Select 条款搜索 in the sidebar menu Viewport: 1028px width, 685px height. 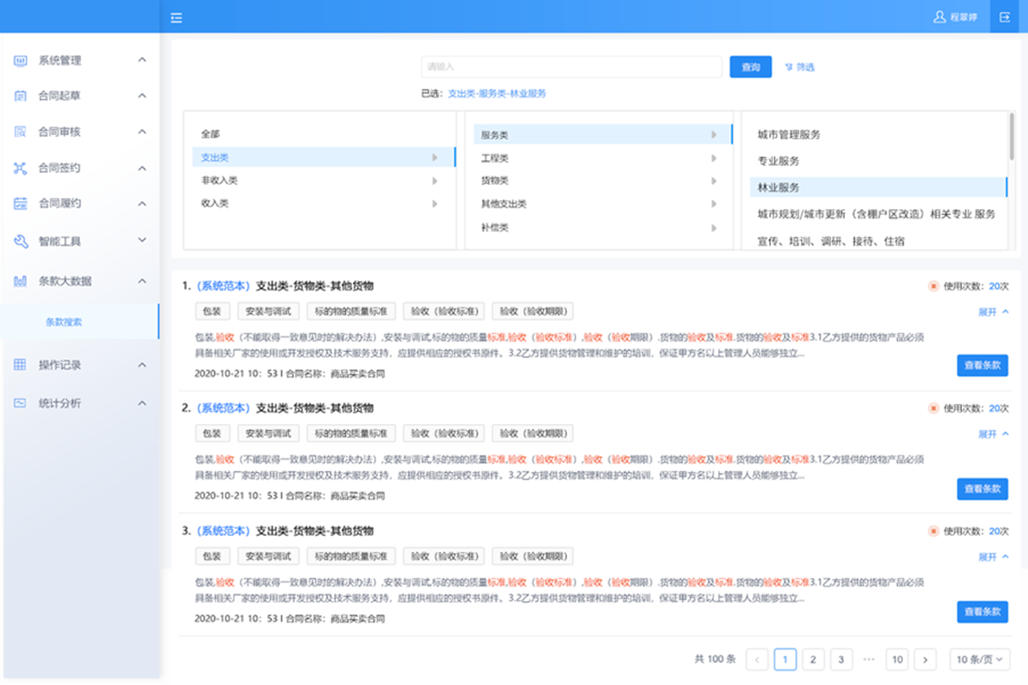(x=65, y=322)
